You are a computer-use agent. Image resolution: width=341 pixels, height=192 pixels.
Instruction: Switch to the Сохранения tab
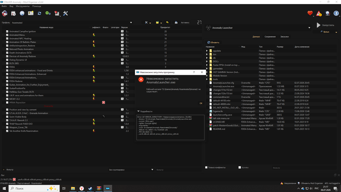coord(270,37)
